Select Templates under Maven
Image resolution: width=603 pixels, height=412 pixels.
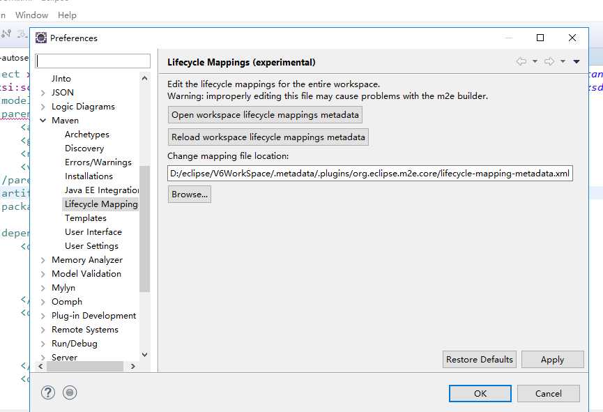85,218
